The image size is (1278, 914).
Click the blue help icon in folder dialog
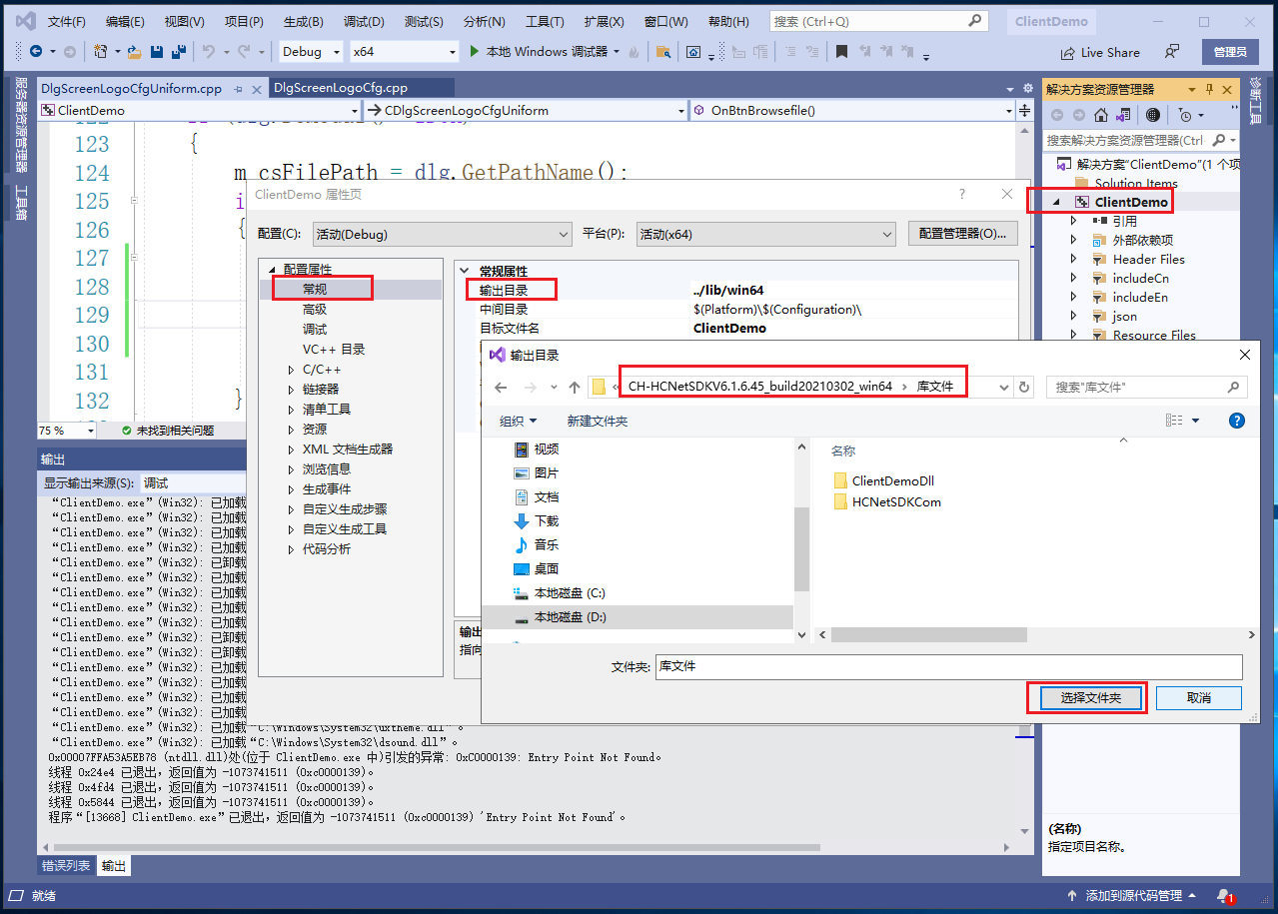tap(1236, 421)
